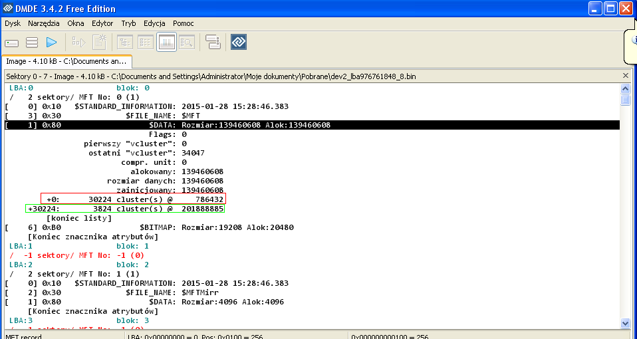Click Sektory 0 - 7 panel title path
This screenshot has width=637, height=339.
coord(211,76)
